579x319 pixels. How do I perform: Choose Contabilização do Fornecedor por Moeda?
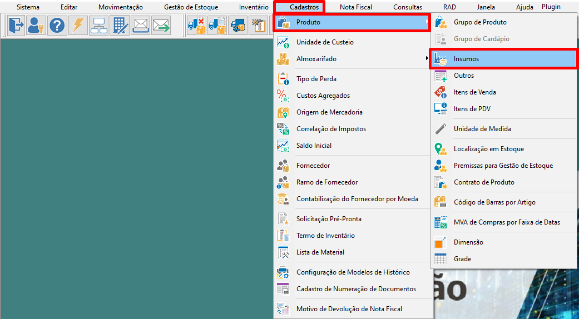[x=352, y=199]
